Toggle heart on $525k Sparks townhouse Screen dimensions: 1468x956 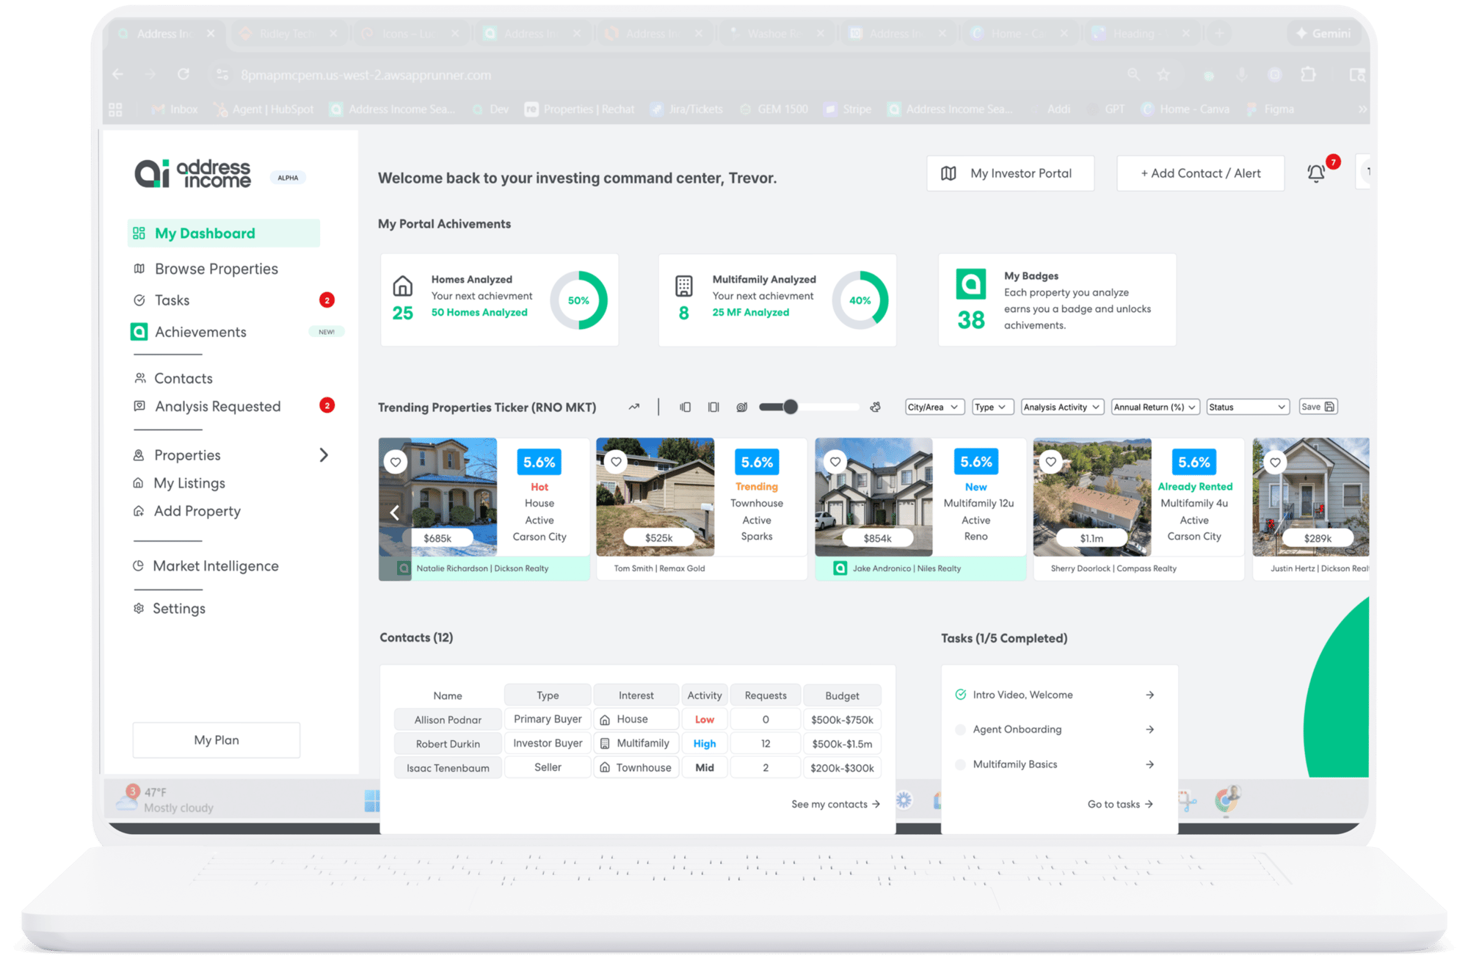click(x=616, y=462)
